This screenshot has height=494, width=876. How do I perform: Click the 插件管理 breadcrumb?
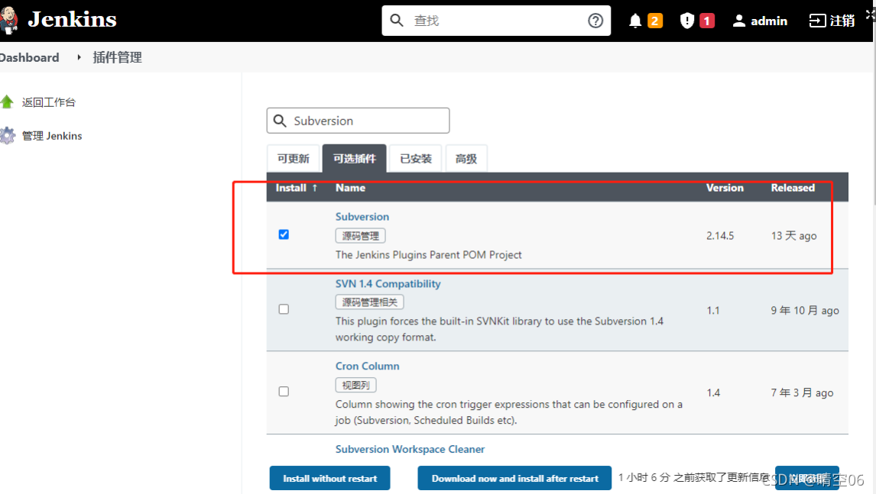coord(117,57)
